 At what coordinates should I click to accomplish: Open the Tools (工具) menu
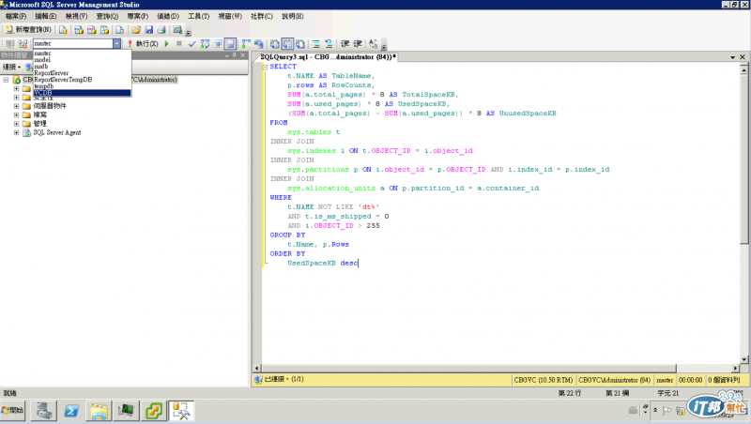(x=198, y=16)
